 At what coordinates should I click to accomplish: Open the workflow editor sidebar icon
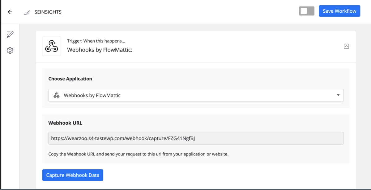(10, 34)
